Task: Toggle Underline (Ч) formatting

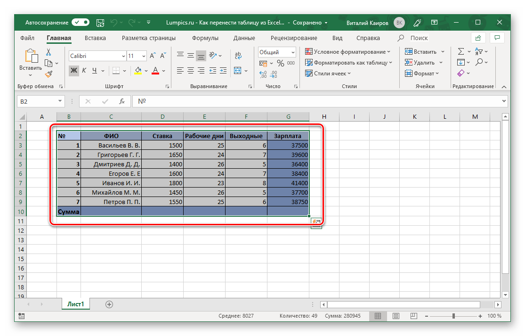Action: coord(95,71)
